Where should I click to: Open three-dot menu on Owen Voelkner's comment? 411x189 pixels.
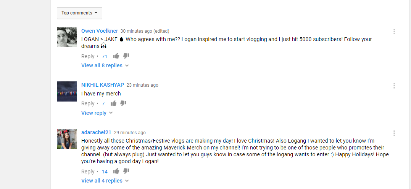[394, 32]
